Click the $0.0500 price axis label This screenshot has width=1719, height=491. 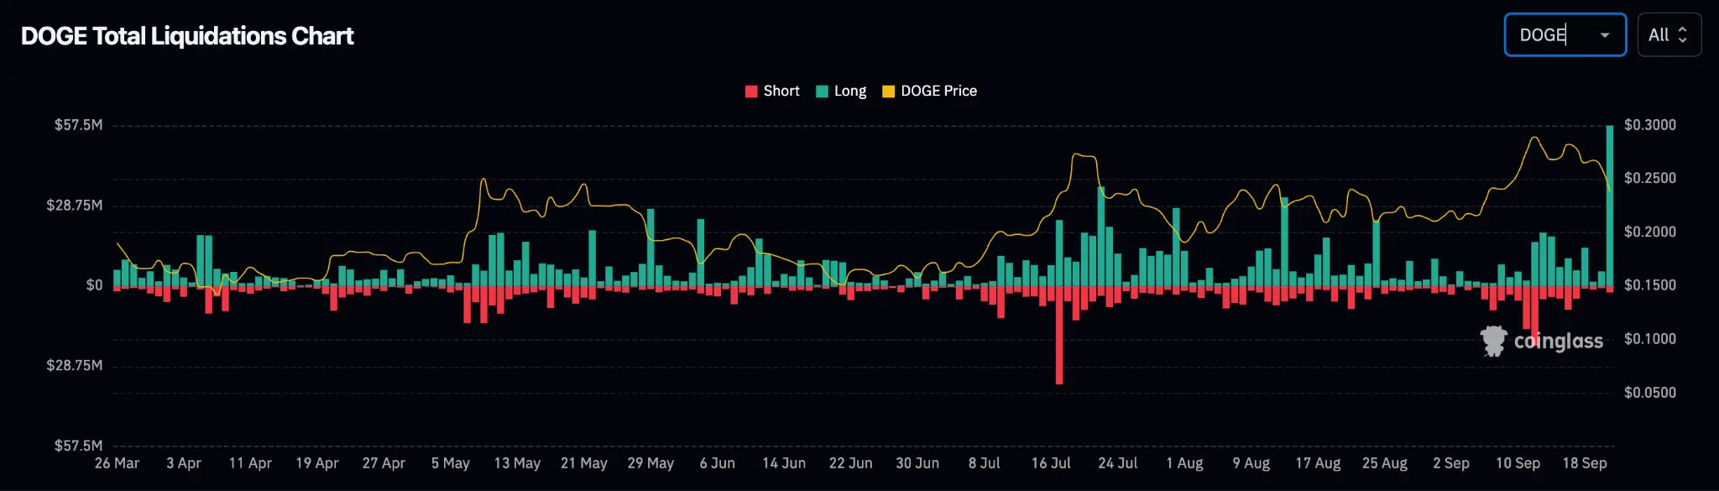click(x=1650, y=393)
